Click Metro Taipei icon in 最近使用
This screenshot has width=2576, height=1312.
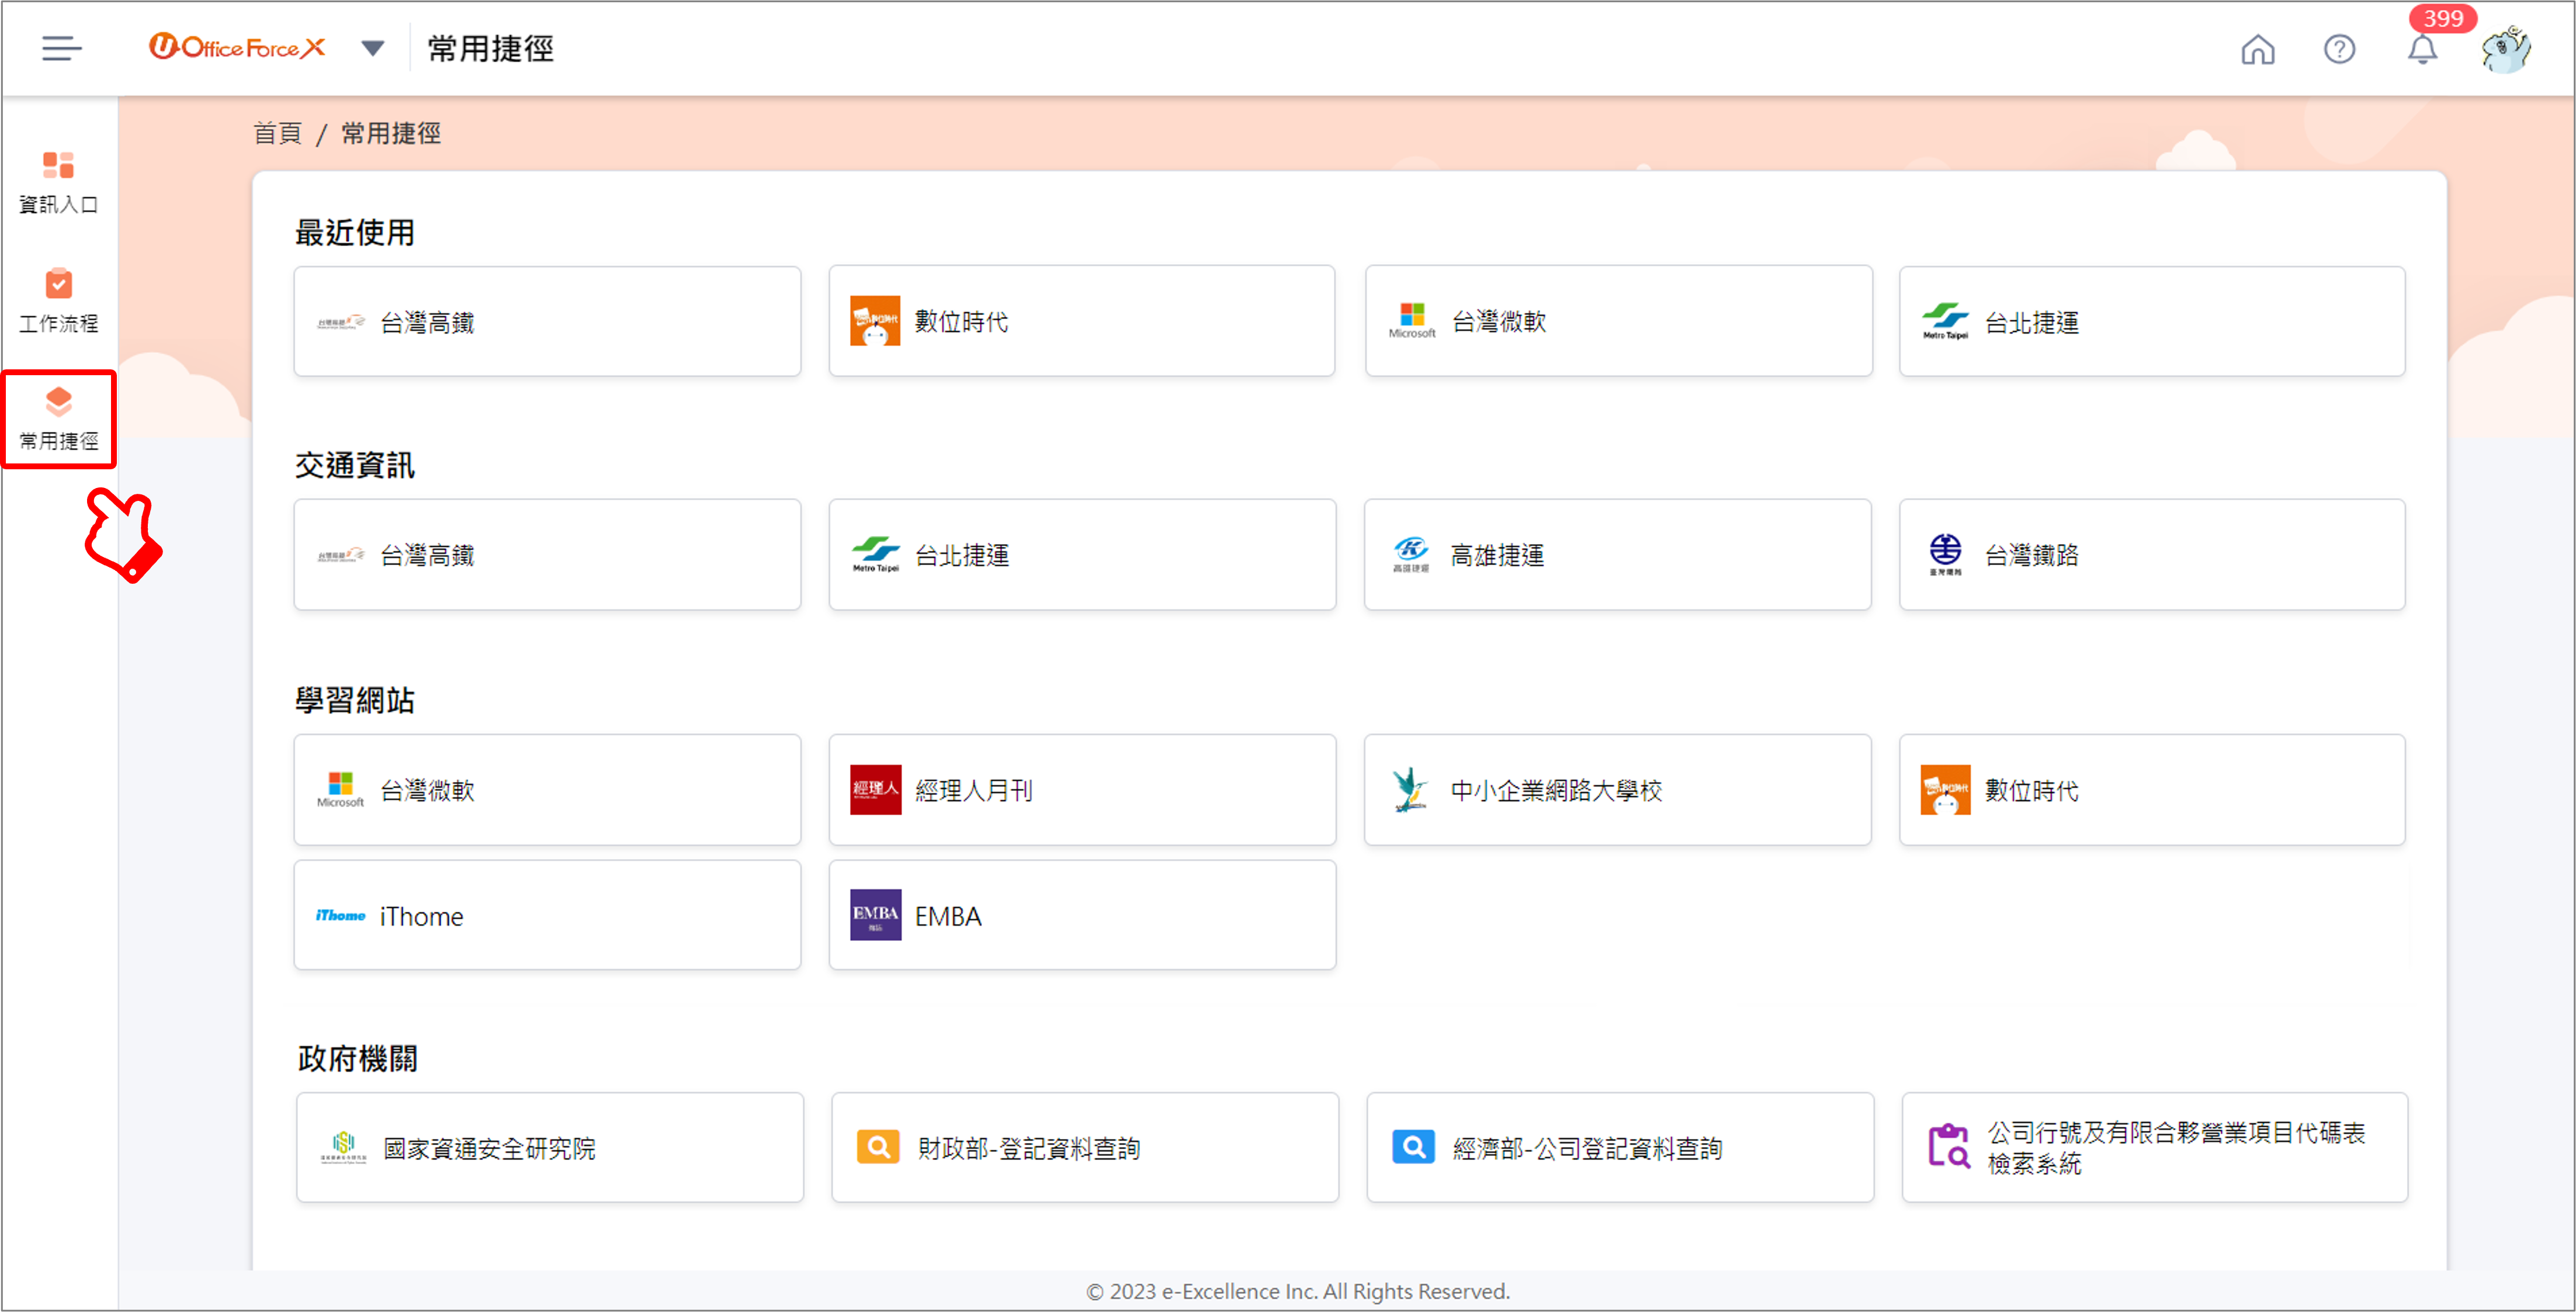point(1945,321)
